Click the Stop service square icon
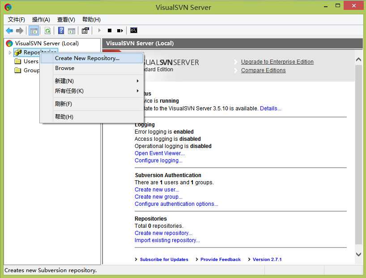 (110, 30)
